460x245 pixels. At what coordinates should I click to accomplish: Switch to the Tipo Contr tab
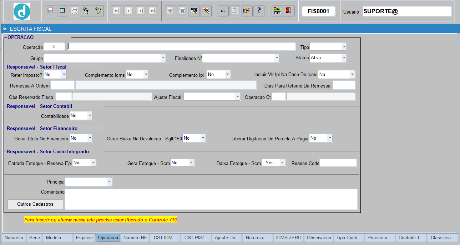[x=349, y=237]
